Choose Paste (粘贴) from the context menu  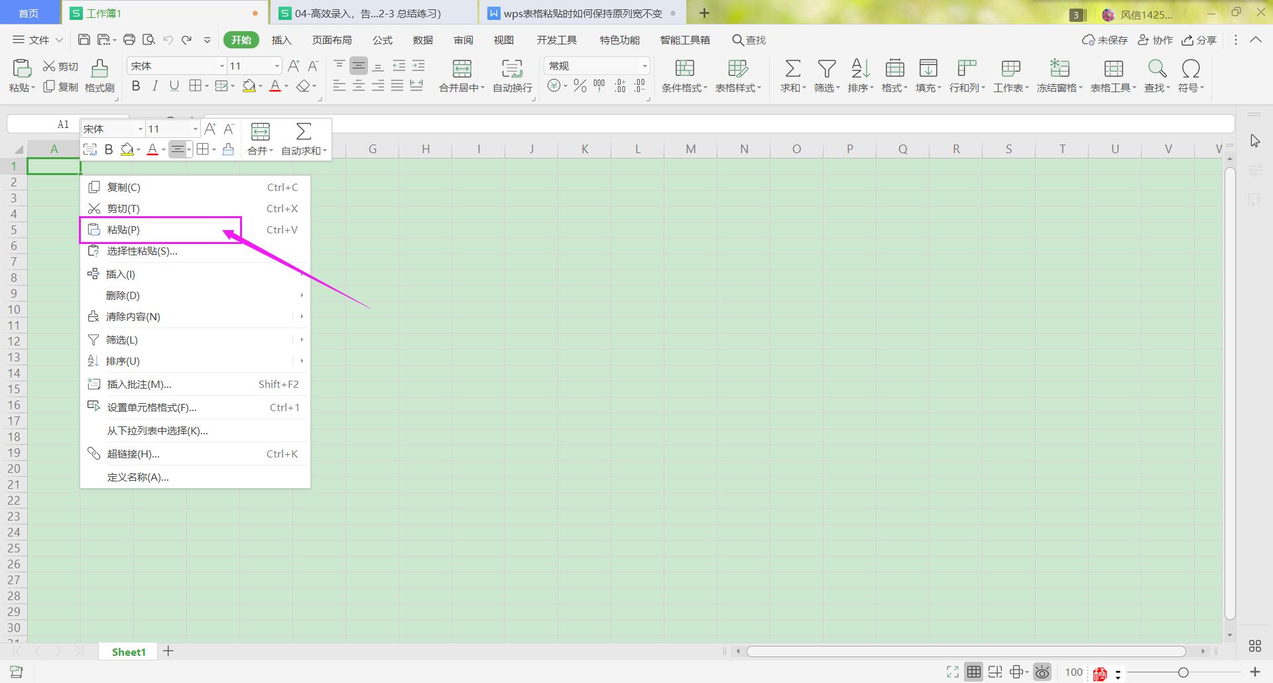tap(123, 230)
